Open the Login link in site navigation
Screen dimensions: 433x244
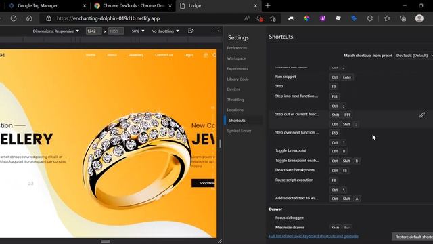click(188, 55)
